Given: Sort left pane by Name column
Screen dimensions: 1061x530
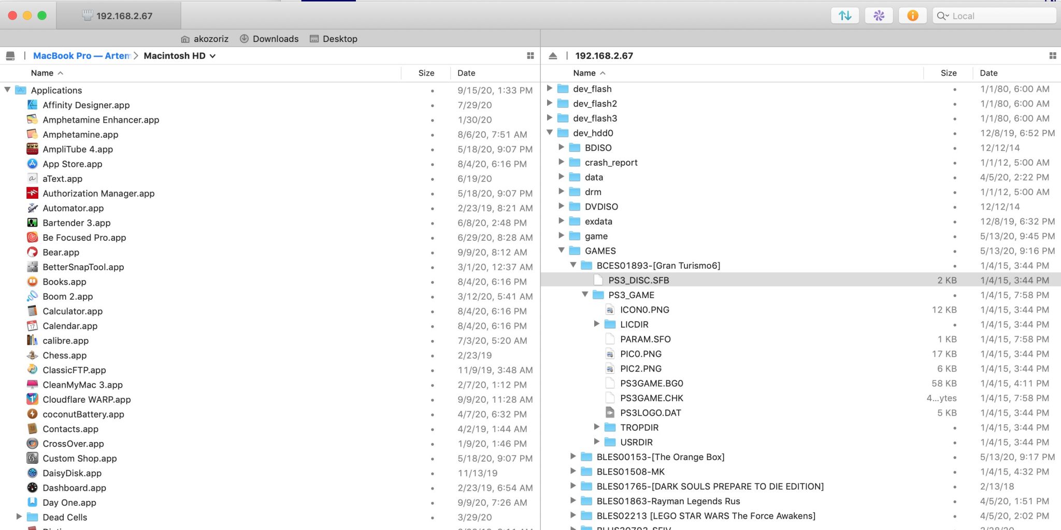Looking at the screenshot, I should coord(47,73).
